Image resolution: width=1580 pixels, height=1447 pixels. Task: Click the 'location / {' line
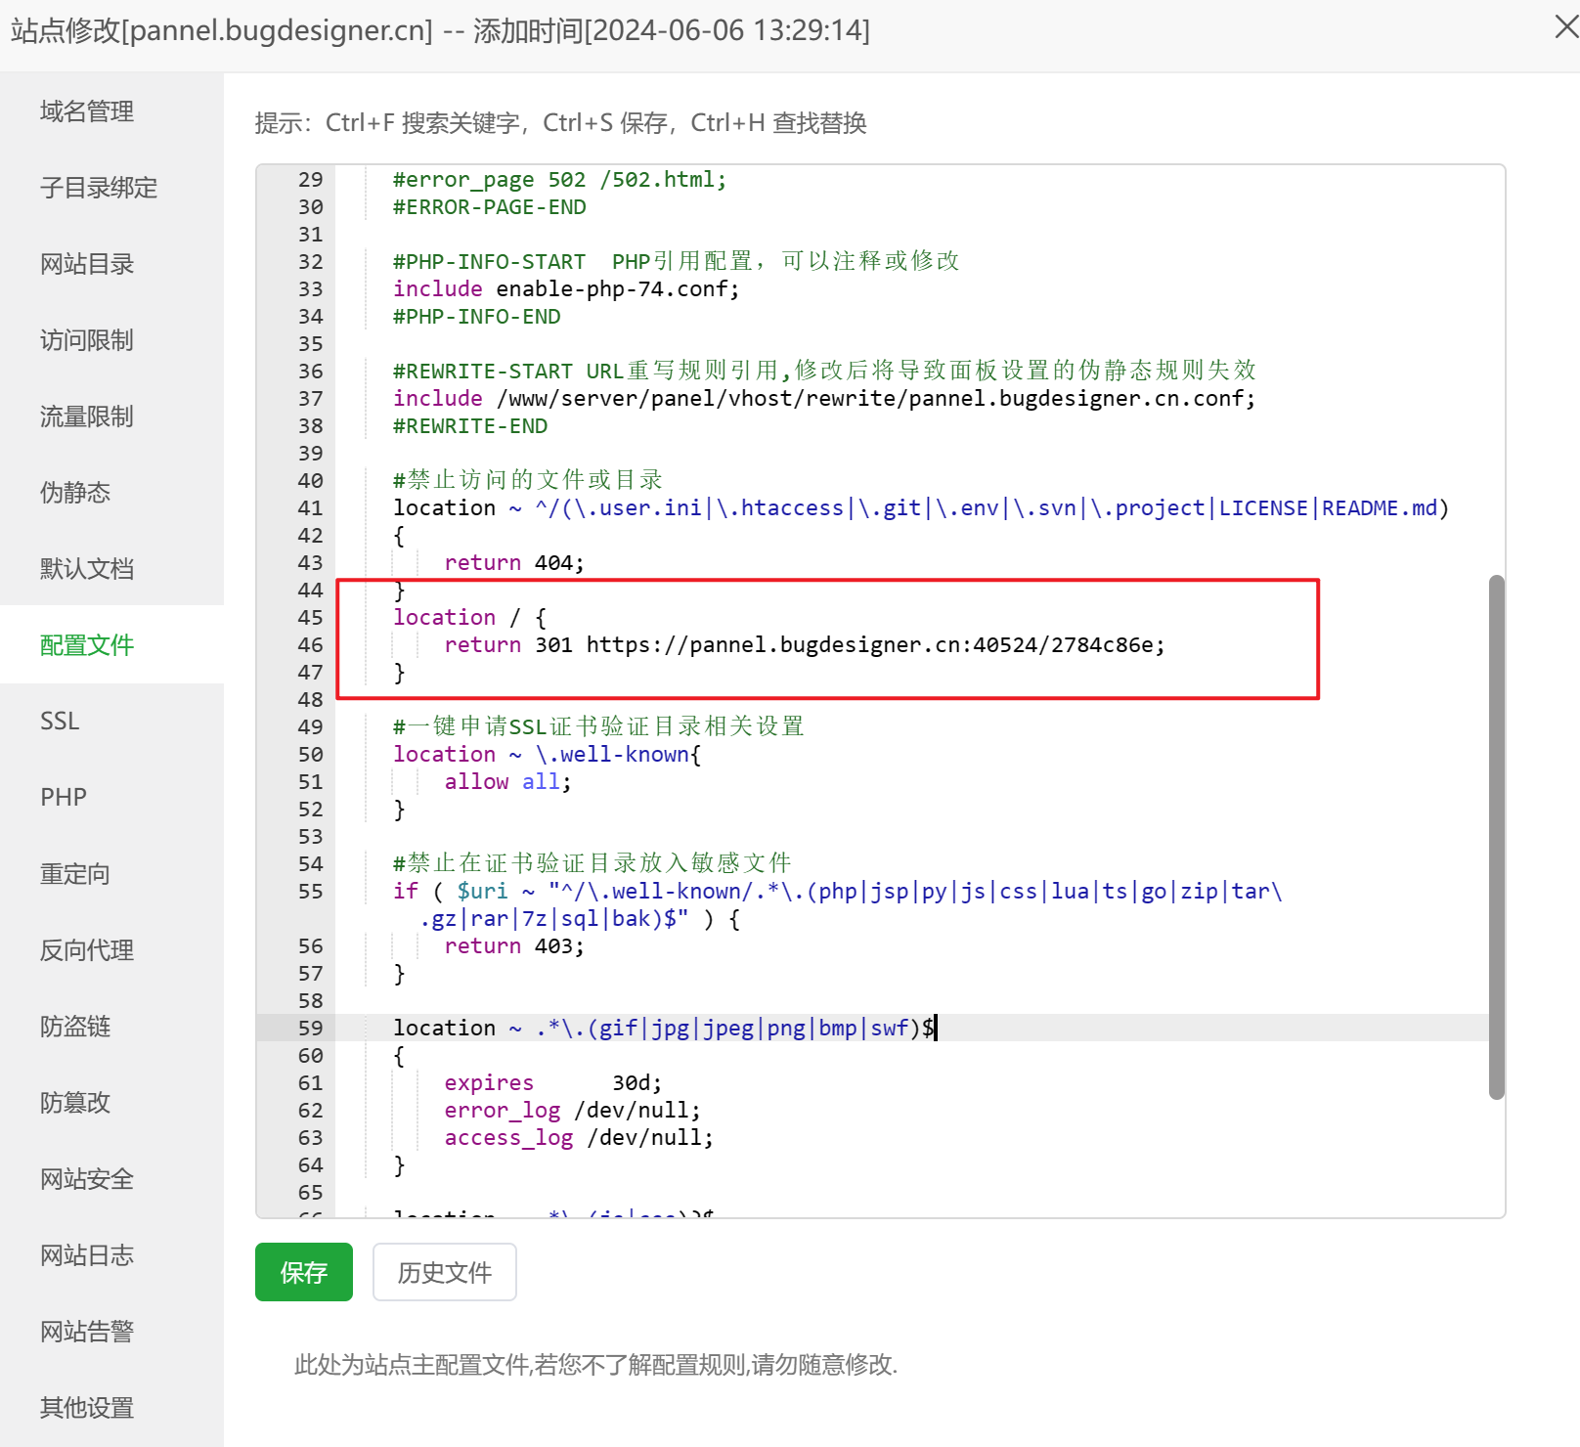[469, 618]
